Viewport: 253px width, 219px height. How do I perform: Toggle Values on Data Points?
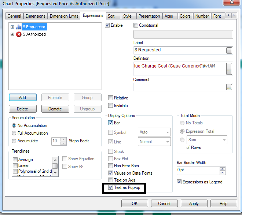(x=110, y=173)
